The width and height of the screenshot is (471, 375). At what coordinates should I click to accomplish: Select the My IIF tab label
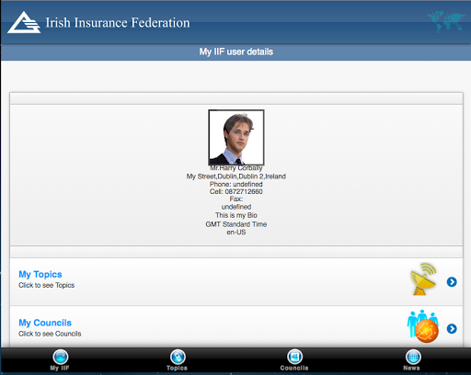pyautogui.click(x=60, y=368)
